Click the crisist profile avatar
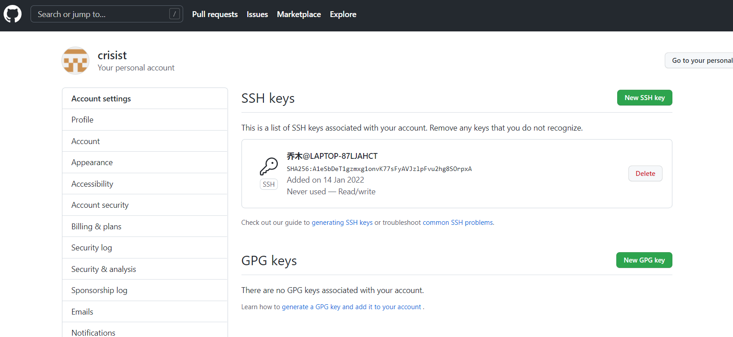 pos(75,61)
